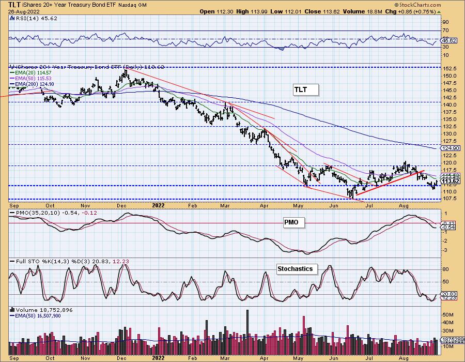Click the Nasdaq GM exchange label
The width and height of the screenshot is (465, 362).
(x=132, y=5)
